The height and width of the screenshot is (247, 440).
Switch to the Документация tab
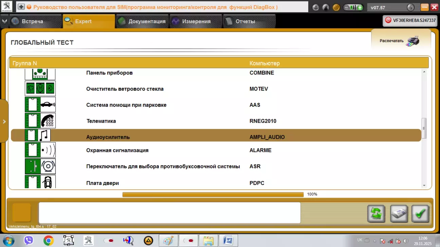click(143, 21)
